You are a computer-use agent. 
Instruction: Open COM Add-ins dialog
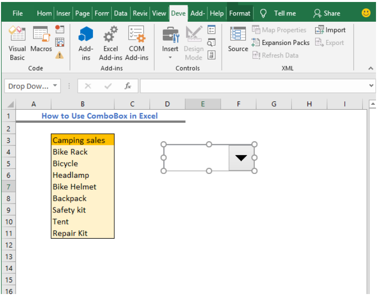point(137,42)
